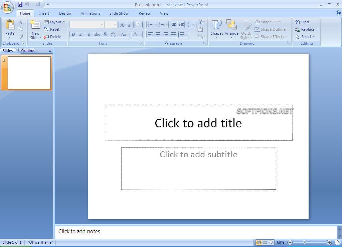
Task: Click the title placeholder on the slide
Action: tap(199, 123)
